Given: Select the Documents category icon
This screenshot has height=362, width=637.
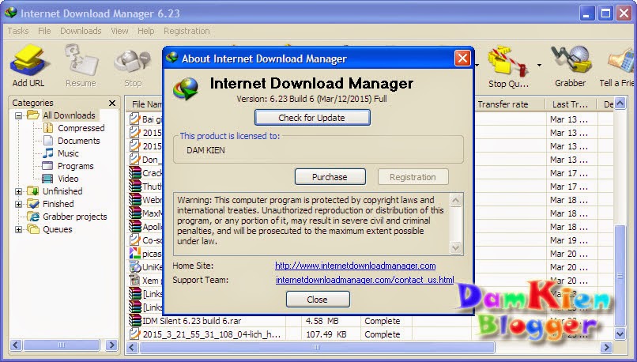Looking at the screenshot, I should coord(48,141).
